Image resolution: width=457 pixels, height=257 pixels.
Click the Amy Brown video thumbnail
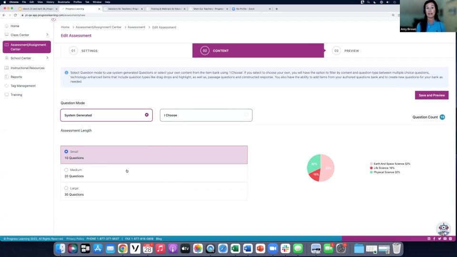point(428,16)
